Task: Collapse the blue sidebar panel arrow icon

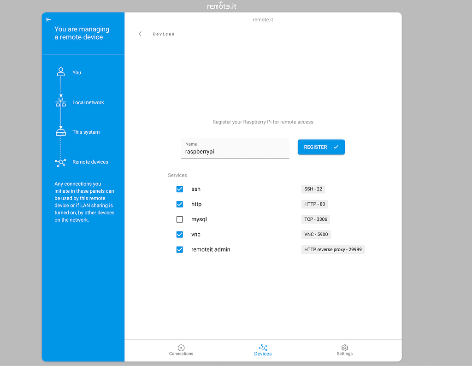Action: [x=48, y=19]
